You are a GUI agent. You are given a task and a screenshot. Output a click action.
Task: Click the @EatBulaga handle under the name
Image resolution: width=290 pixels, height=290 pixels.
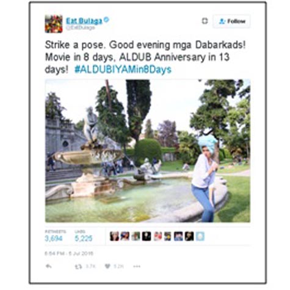pos(81,27)
